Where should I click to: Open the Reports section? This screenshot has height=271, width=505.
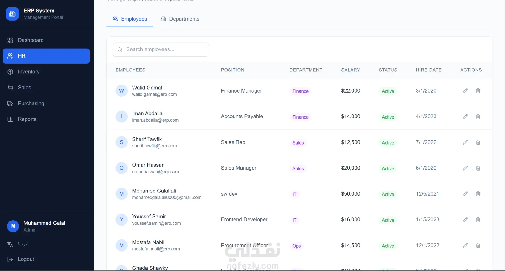tap(46, 119)
